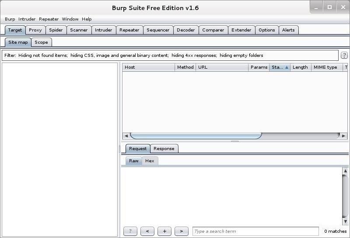Minimize the Burp Suite window
350x238 pixels.
[x=316, y=7]
